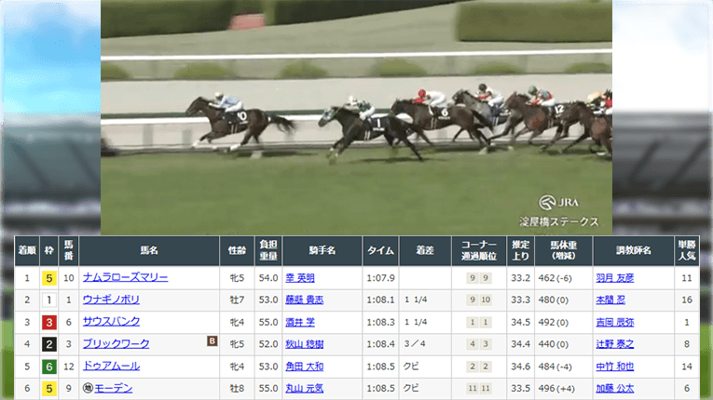The image size is (713, 400).
Task: Click the 着順 column header
Action: tap(27, 250)
